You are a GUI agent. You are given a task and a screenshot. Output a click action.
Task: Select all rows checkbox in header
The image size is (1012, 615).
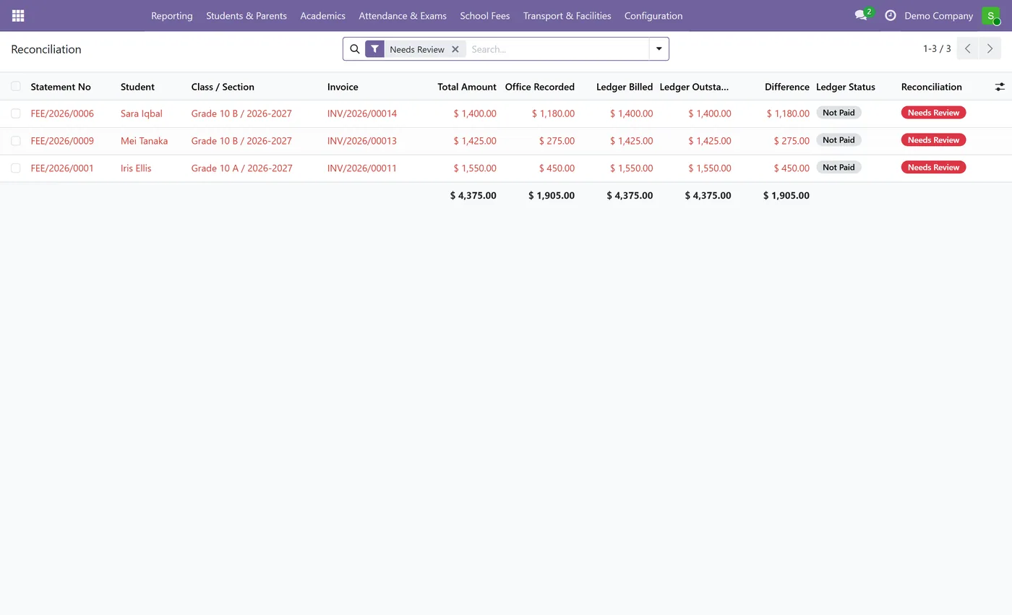16,86
